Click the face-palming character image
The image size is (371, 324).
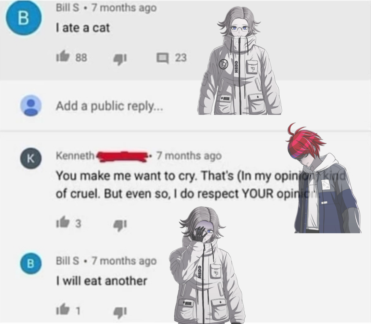(206, 265)
